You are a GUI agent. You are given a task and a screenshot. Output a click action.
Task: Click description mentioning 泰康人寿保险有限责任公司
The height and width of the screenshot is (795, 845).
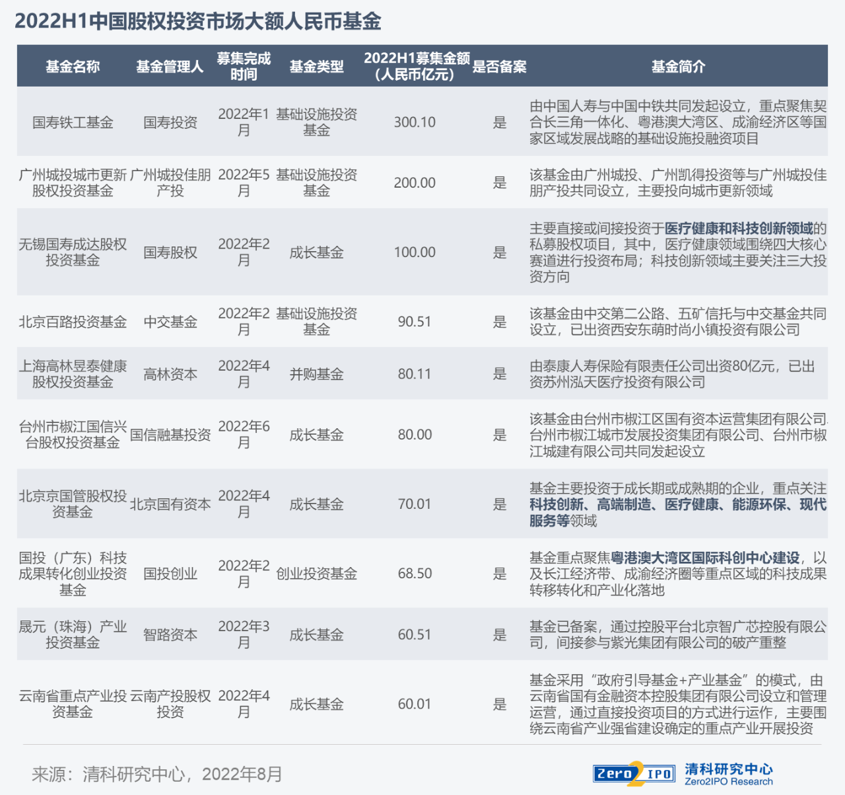point(672,374)
